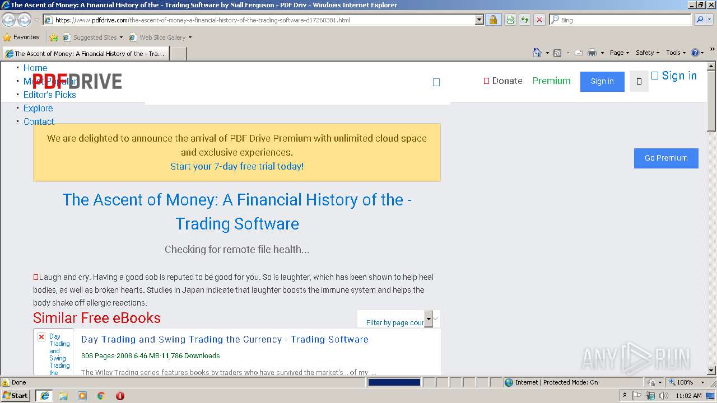This screenshot has width=717, height=403.
Task: Open the Filter by page count dropdown
Action: pos(399,319)
